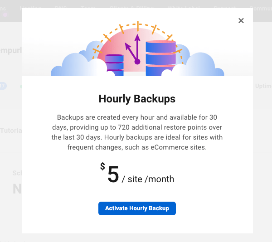Select the dimmed Team menu item
This screenshot has width=272, height=242.
pyautogui.click(x=88, y=8)
